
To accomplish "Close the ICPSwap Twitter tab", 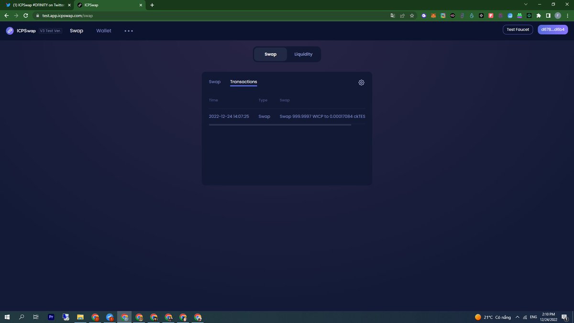I will pyautogui.click(x=69, y=5).
